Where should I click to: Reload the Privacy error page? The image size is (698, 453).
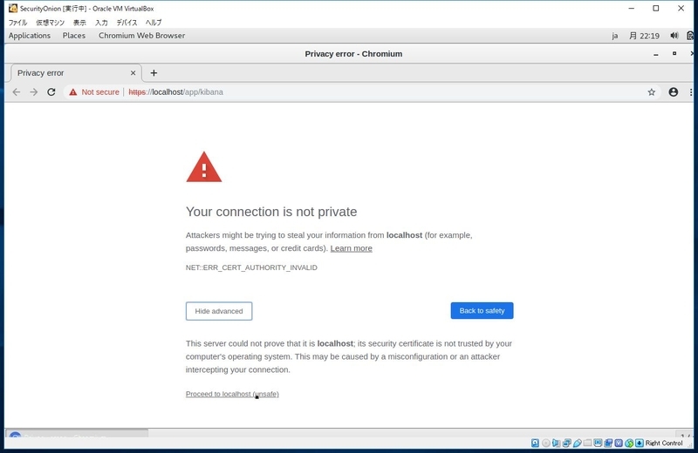pyautogui.click(x=51, y=92)
